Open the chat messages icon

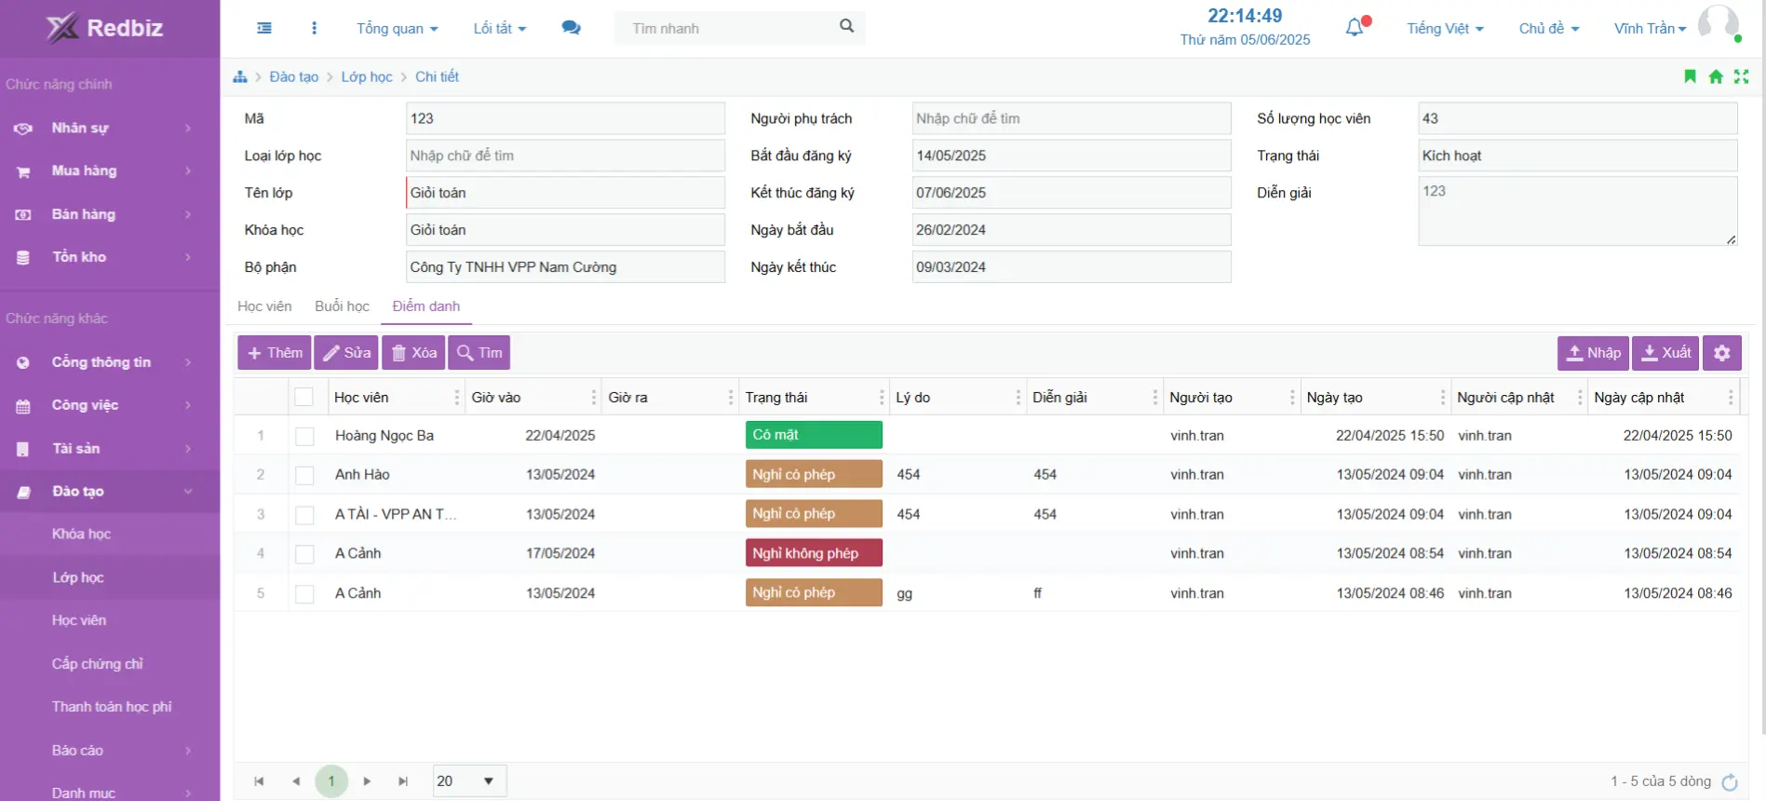click(571, 28)
